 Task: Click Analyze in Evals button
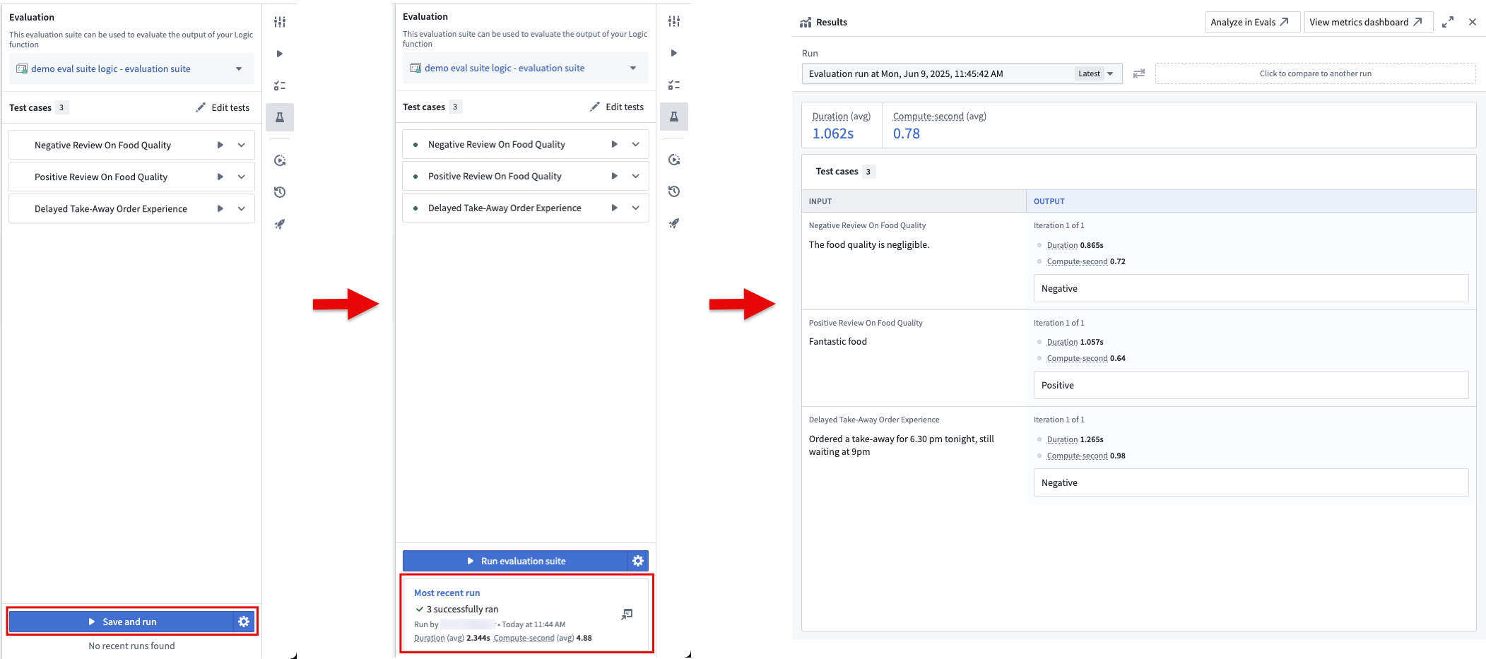tap(1249, 22)
